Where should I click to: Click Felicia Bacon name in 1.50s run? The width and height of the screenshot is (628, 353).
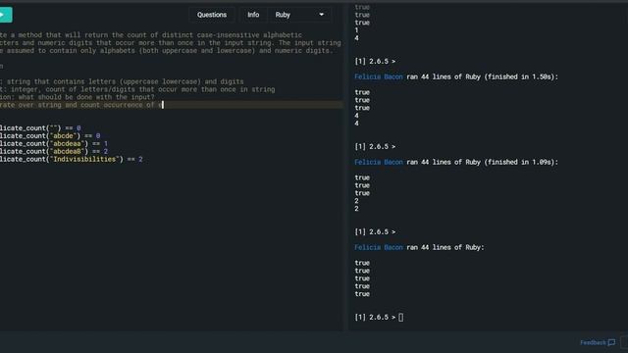pos(379,76)
